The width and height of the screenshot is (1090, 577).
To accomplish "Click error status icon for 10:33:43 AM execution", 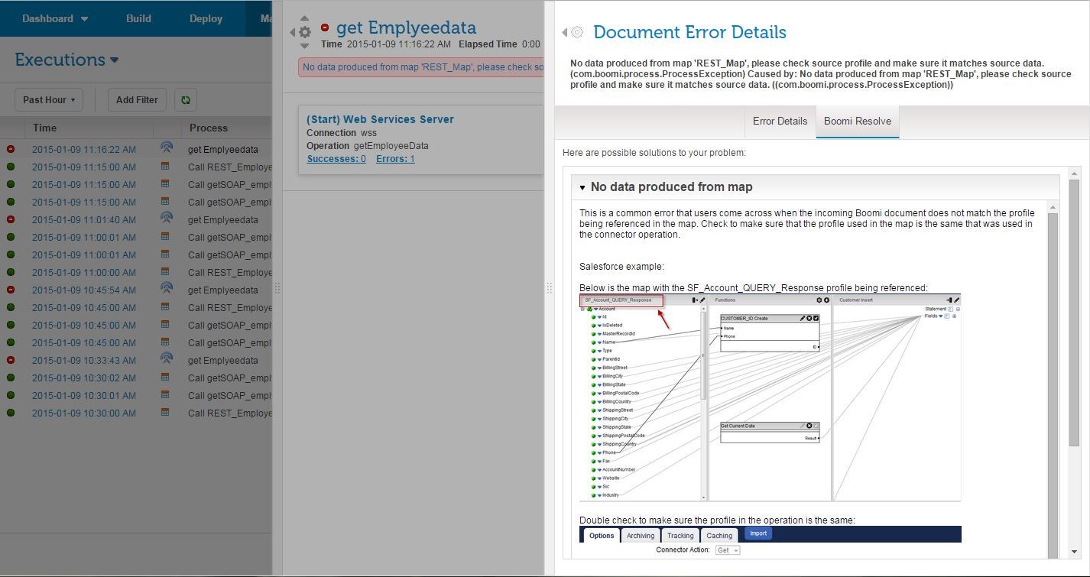I will click(x=11, y=360).
